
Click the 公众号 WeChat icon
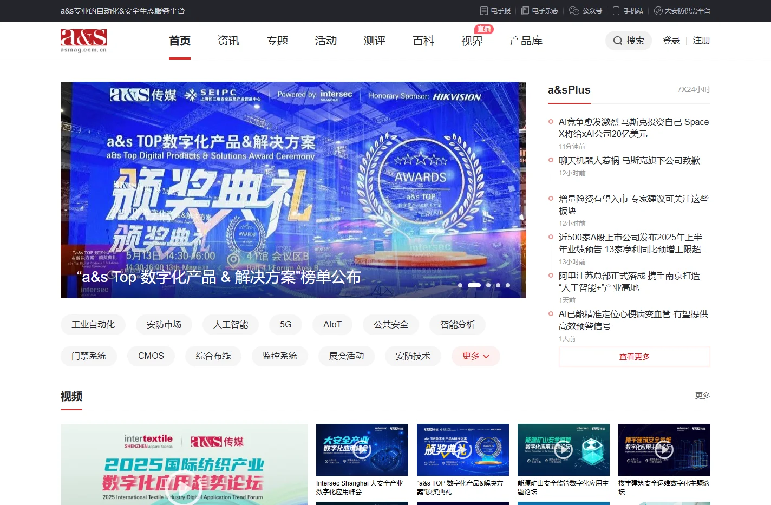point(574,11)
